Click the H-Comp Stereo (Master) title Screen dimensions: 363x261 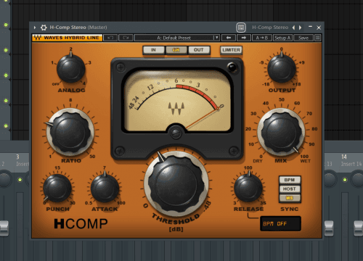(x=78, y=28)
